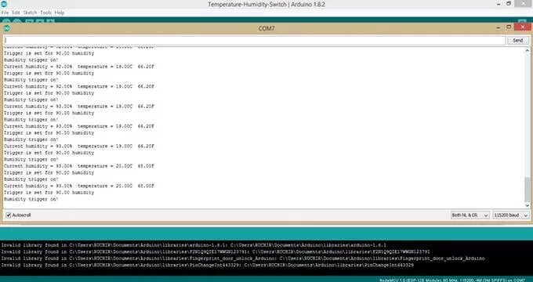Open the File menu

[5, 13]
